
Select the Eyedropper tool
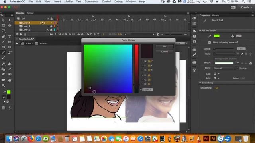click(x=10, y=69)
